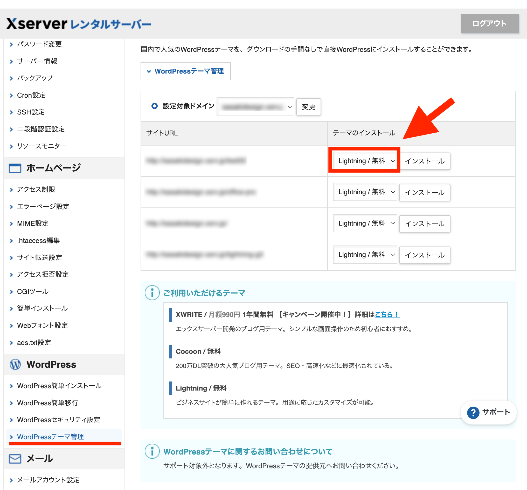Image resolution: width=527 pixels, height=490 pixels.
Task: Click info icon beside お問い合わせについて heading
Action: [x=152, y=451]
